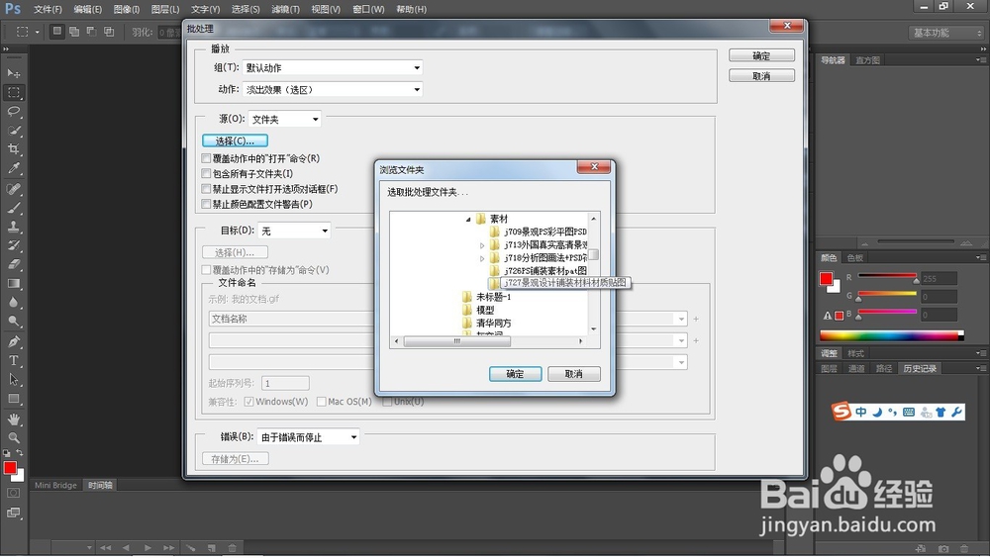990x559 pixels.
Task: Click 确定 in batch dialog
Action: [761, 55]
